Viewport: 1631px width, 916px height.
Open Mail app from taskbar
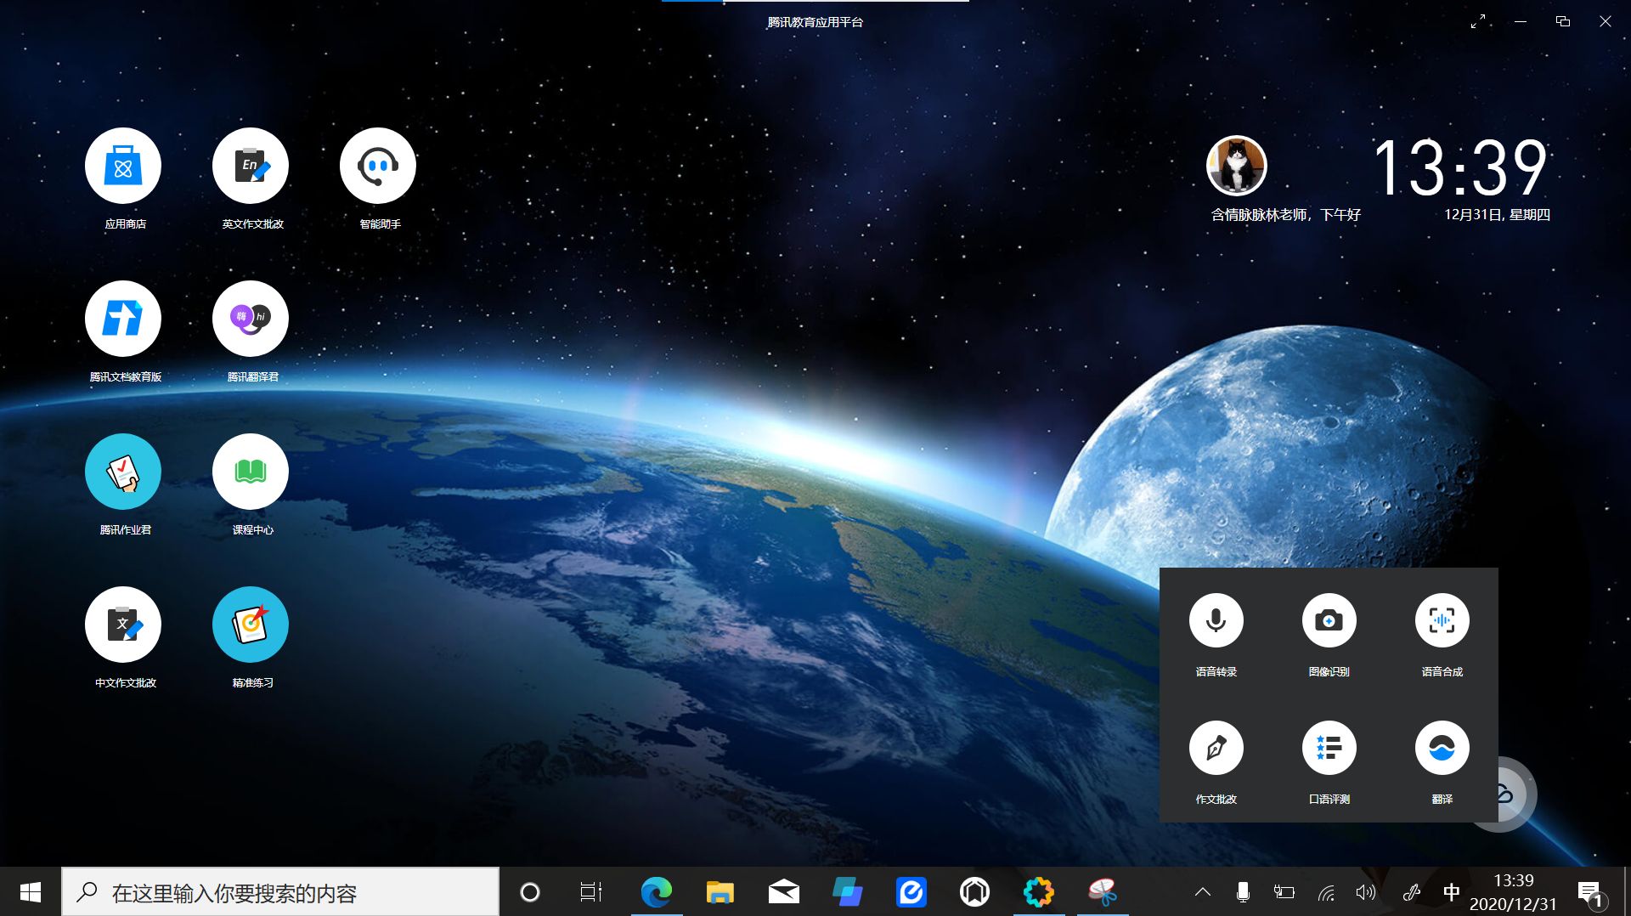point(783,892)
